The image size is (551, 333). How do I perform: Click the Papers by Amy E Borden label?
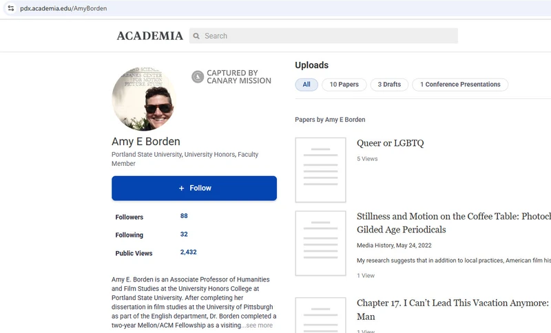pos(330,120)
